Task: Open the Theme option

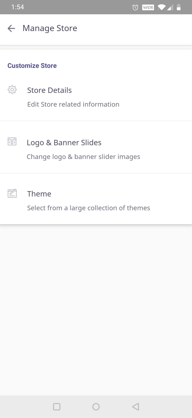Action: pos(96,199)
